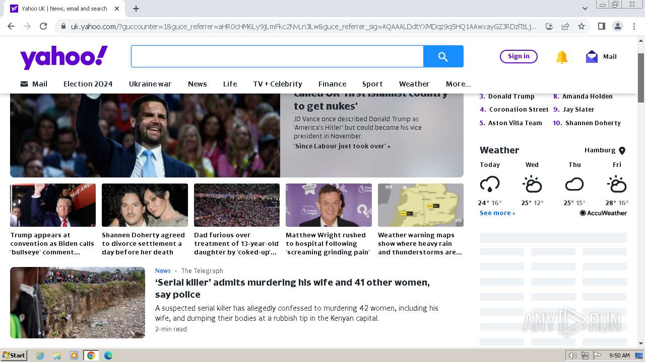
Task: Open Trump convention story thumbnail
Action: [53, 205]
